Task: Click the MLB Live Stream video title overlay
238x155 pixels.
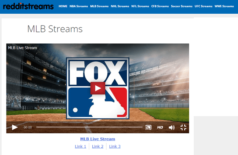Action: tap(23, 48)
